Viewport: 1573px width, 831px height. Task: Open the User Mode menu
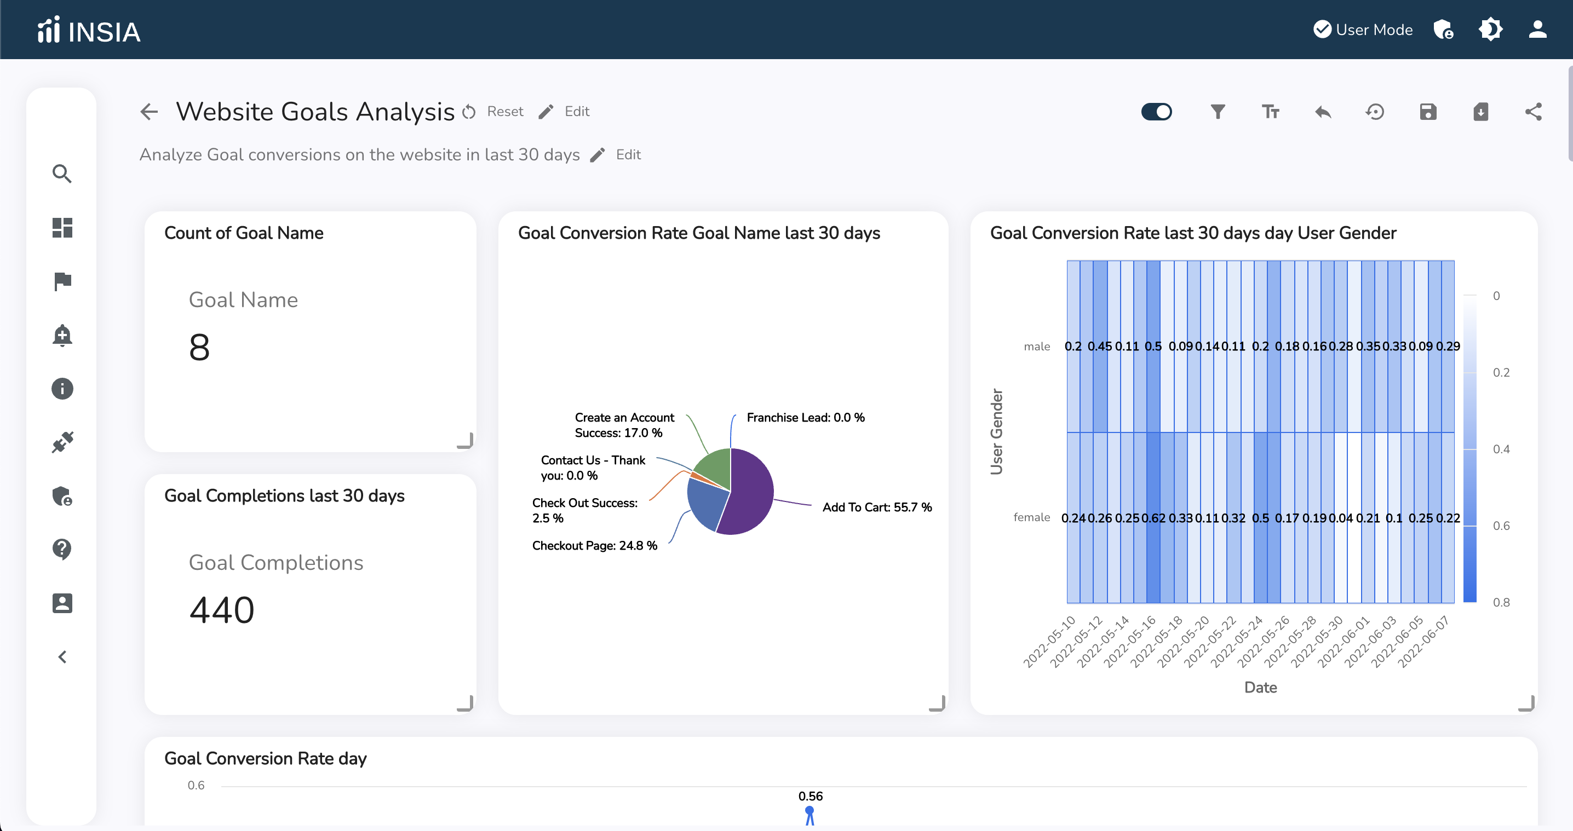click(1362, 29)
